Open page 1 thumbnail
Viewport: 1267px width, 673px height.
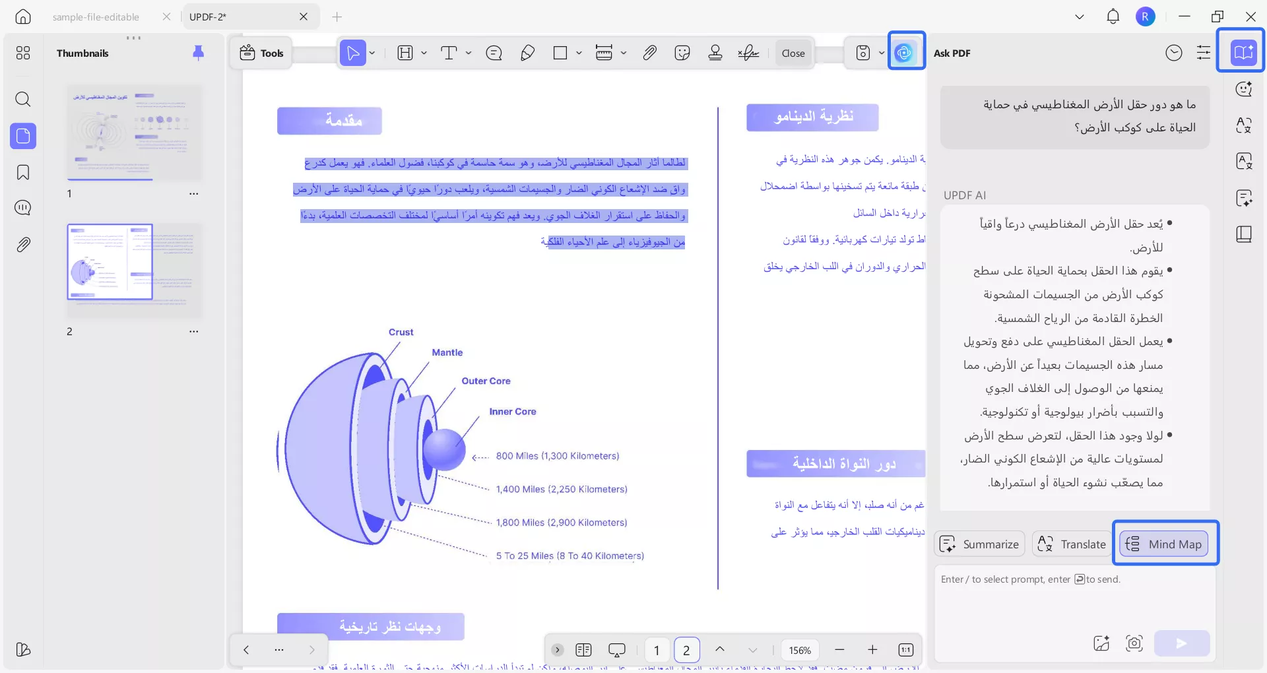pos(135,133)
